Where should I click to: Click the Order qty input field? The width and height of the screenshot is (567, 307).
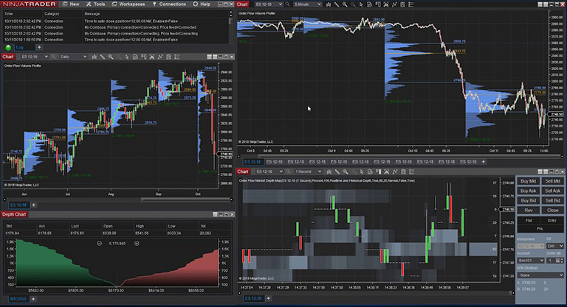click(552, 261)
